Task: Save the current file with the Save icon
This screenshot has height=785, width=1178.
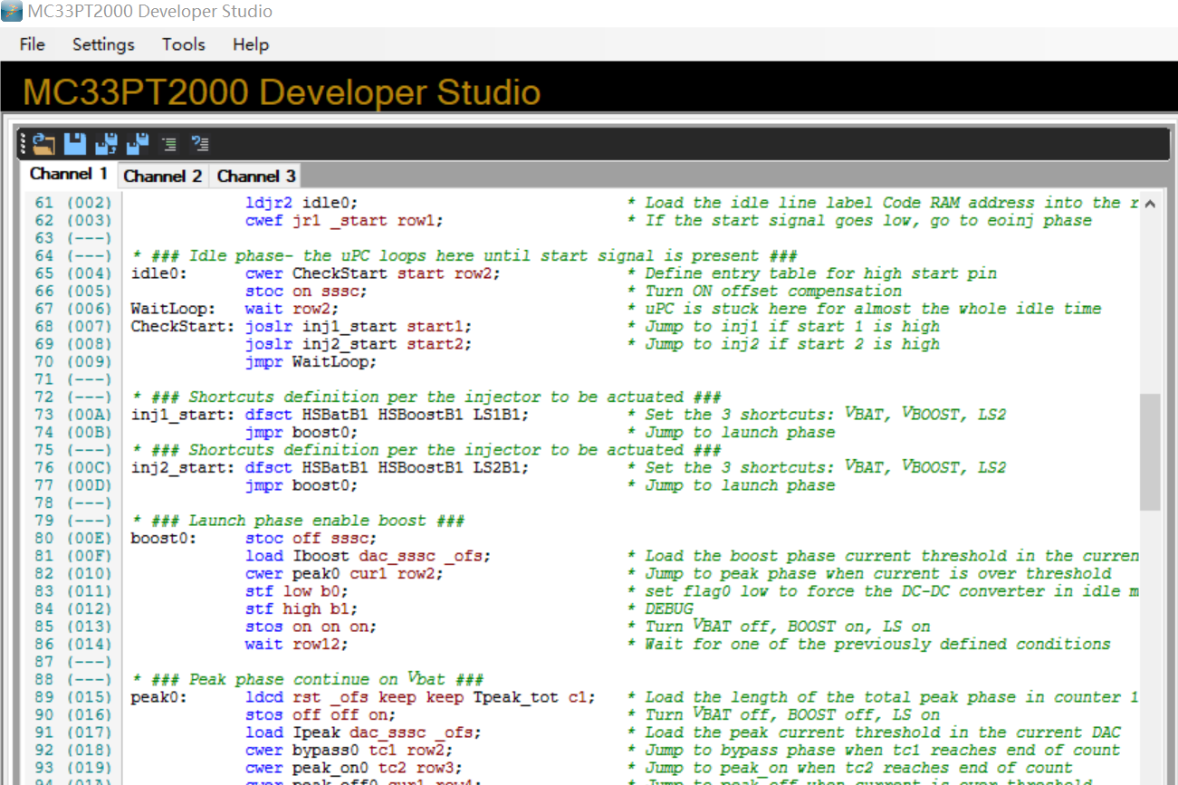Action: [x=74, y=143]
